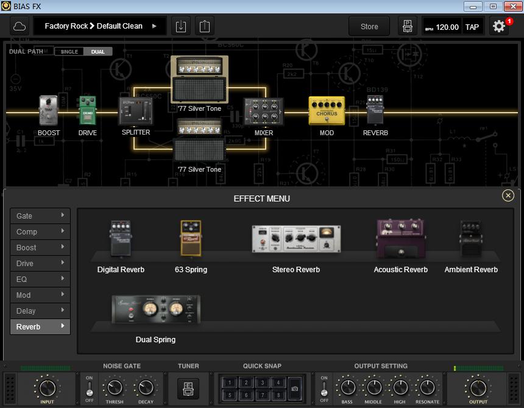Click the SPLITTER block
Screen dimensions: 524x408
[135, 111]
